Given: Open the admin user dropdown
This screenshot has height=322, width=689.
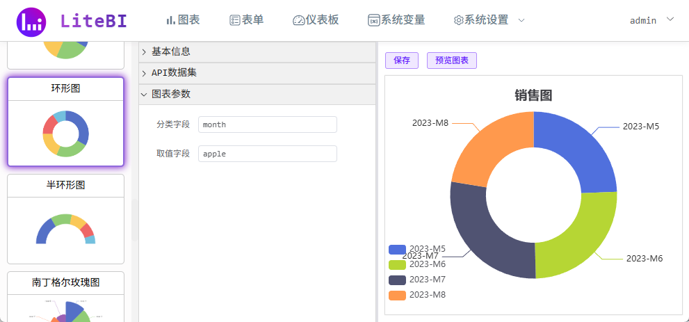Looking at the screenshot, I should (651, 20).
